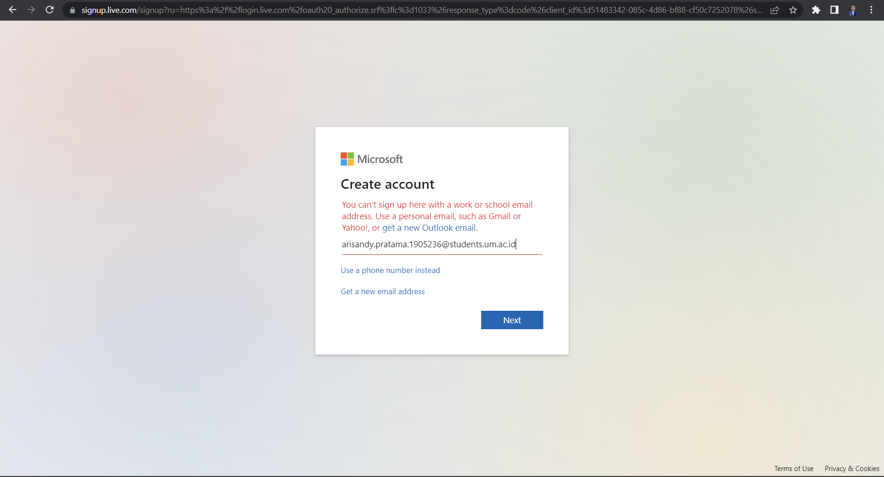Viewport: 884px width, 477px height.
Task: Choose 'Use a phone number instead'
Action: [x=390, y=270]
